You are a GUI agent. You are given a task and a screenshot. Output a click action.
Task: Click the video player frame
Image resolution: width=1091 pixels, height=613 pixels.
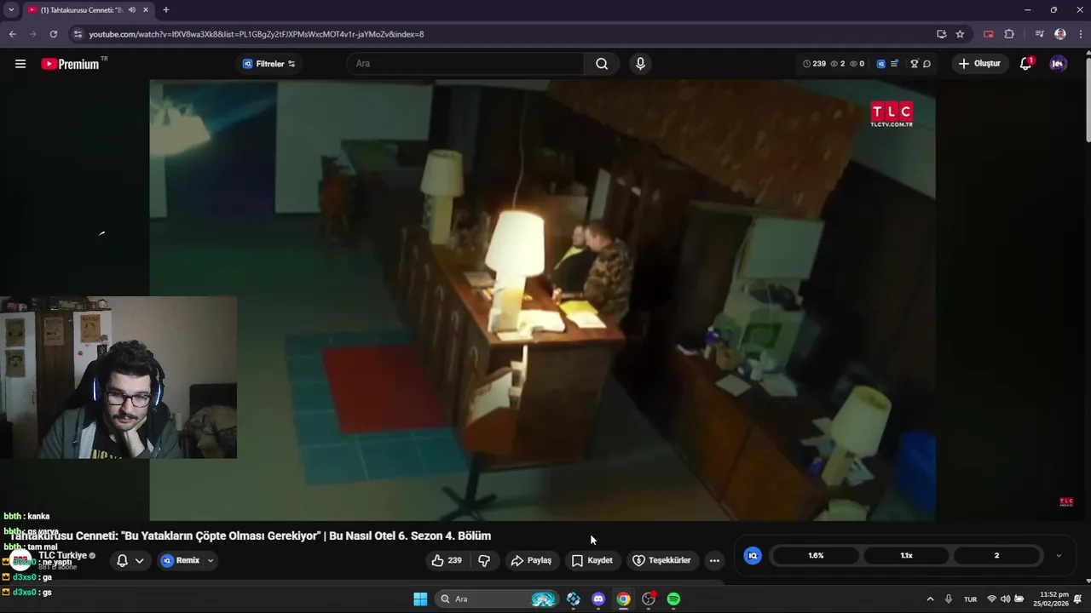[x=542, y=300]
